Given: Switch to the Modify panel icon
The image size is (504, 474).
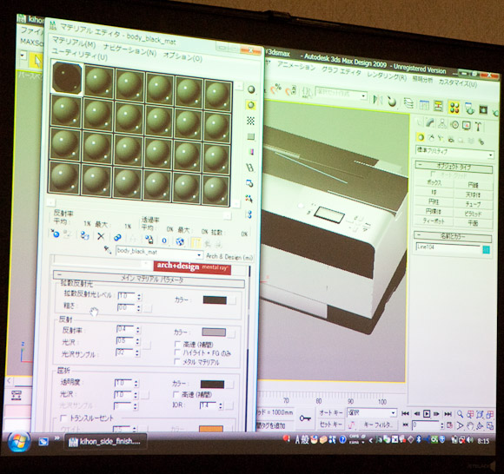Looking at the screenshot, I should tap(430, 123).
